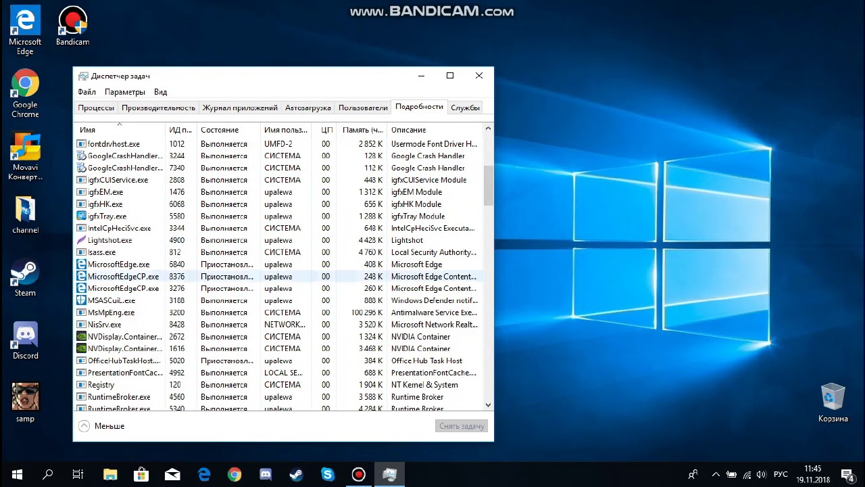Screen dimensions: 865x487
Task: Open the Windows Start menu
Action: (x=16, y=475)
